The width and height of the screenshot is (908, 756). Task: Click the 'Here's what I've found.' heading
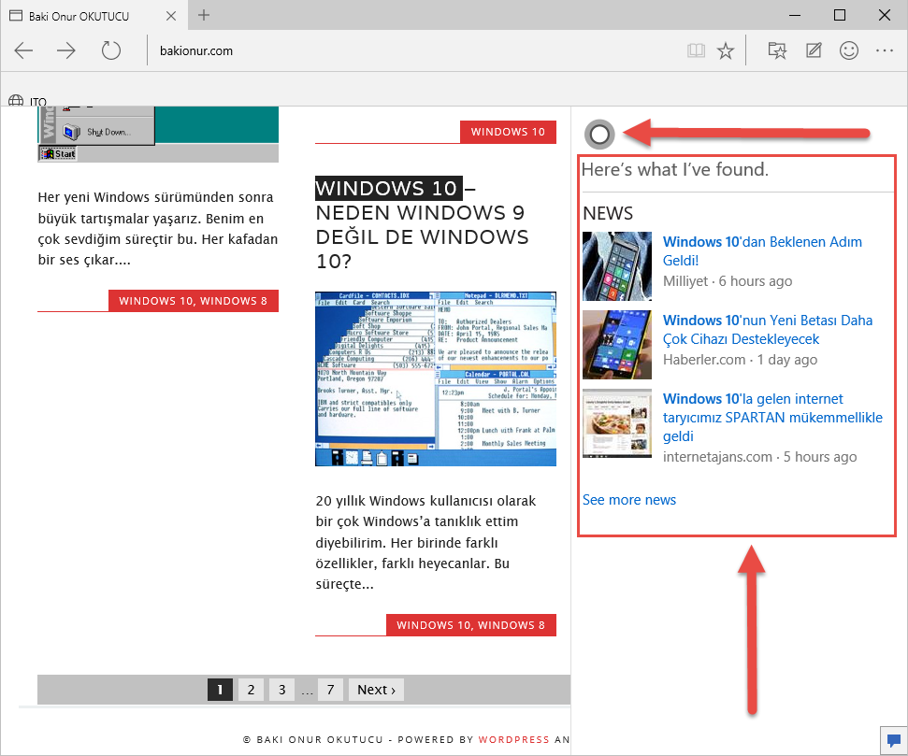pyautogui.click(x=674, y=169)
